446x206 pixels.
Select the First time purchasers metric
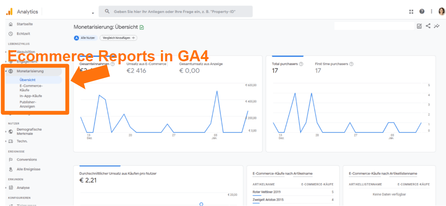coord(331,64)
